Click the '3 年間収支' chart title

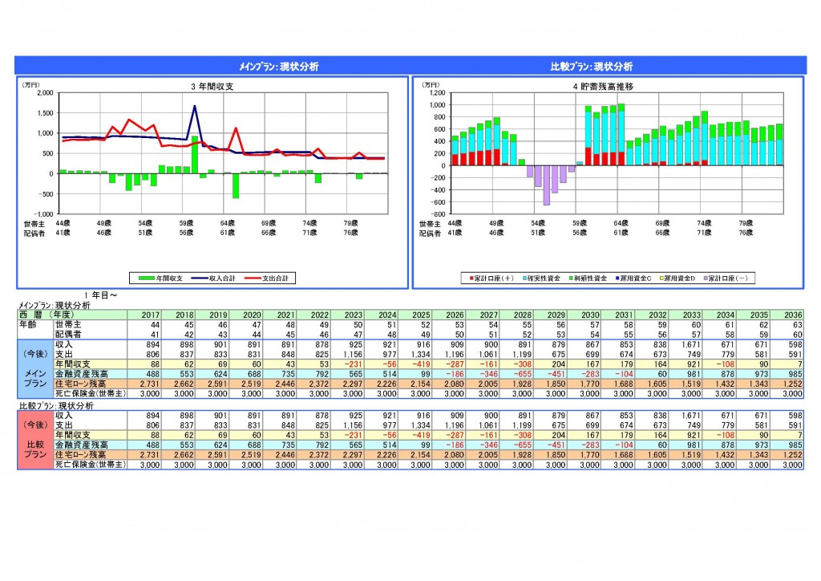pos(211,86)
